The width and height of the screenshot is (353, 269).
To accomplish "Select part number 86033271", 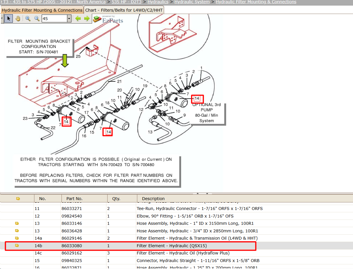I will (x=71, y=209).
